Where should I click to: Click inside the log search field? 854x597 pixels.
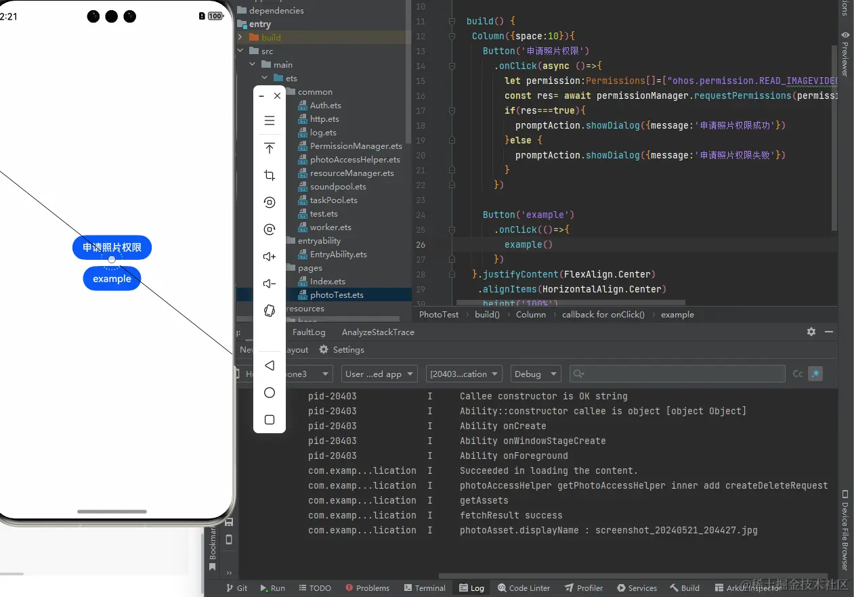(x=677, y=374)
